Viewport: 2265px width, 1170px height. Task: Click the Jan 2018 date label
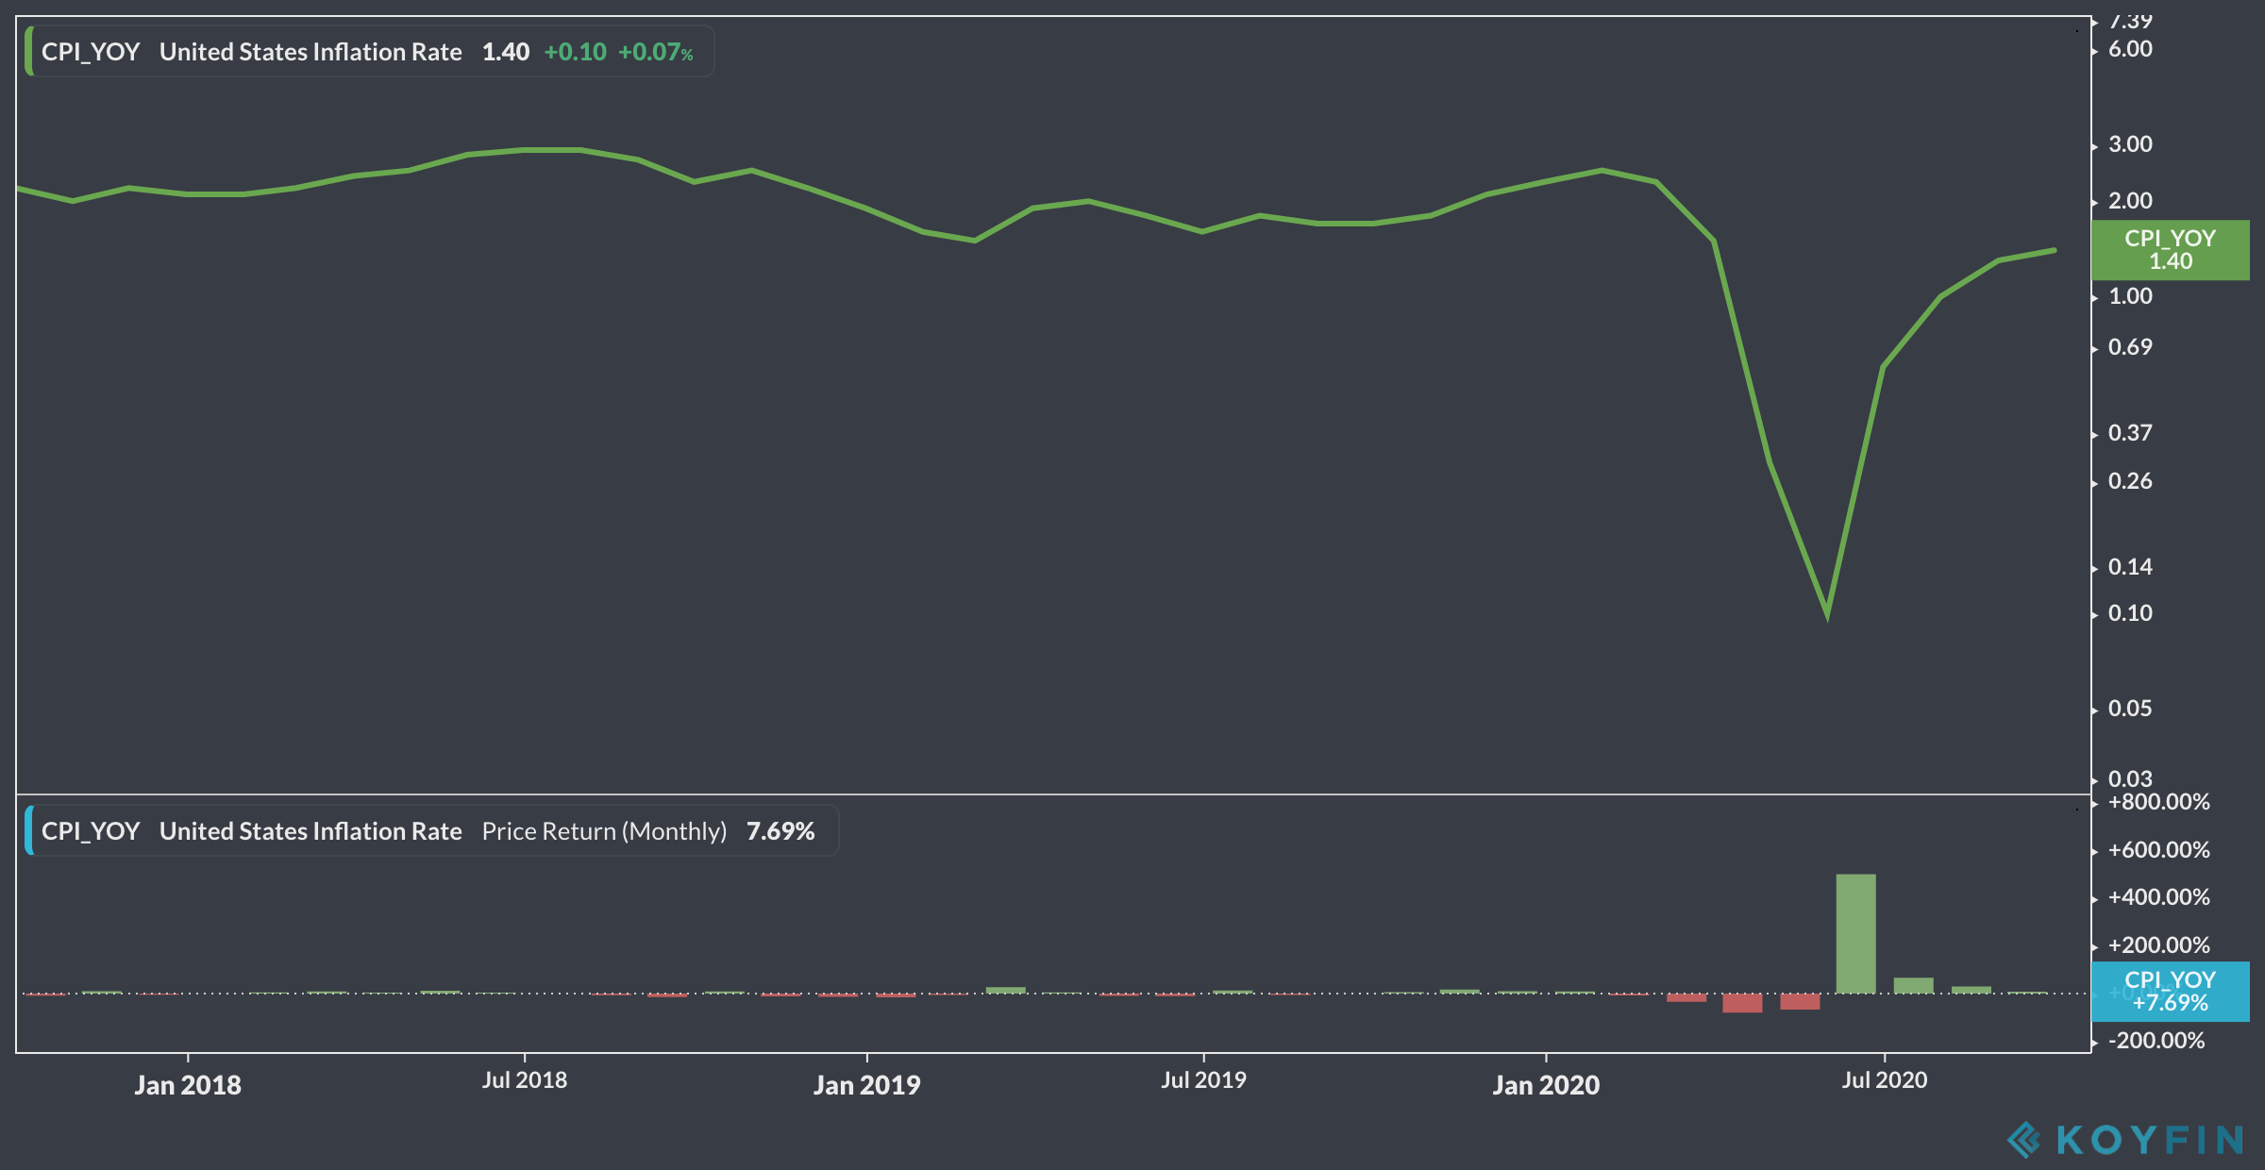pyautogui.click(x=188, y=1085)
